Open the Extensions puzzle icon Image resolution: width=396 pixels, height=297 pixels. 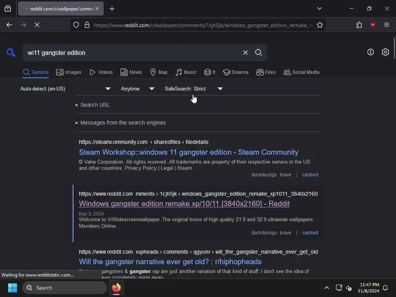click(x=359, y=25)
